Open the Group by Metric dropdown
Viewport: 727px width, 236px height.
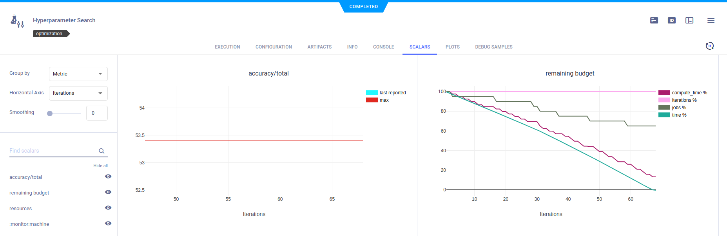(x=78, y=74)
